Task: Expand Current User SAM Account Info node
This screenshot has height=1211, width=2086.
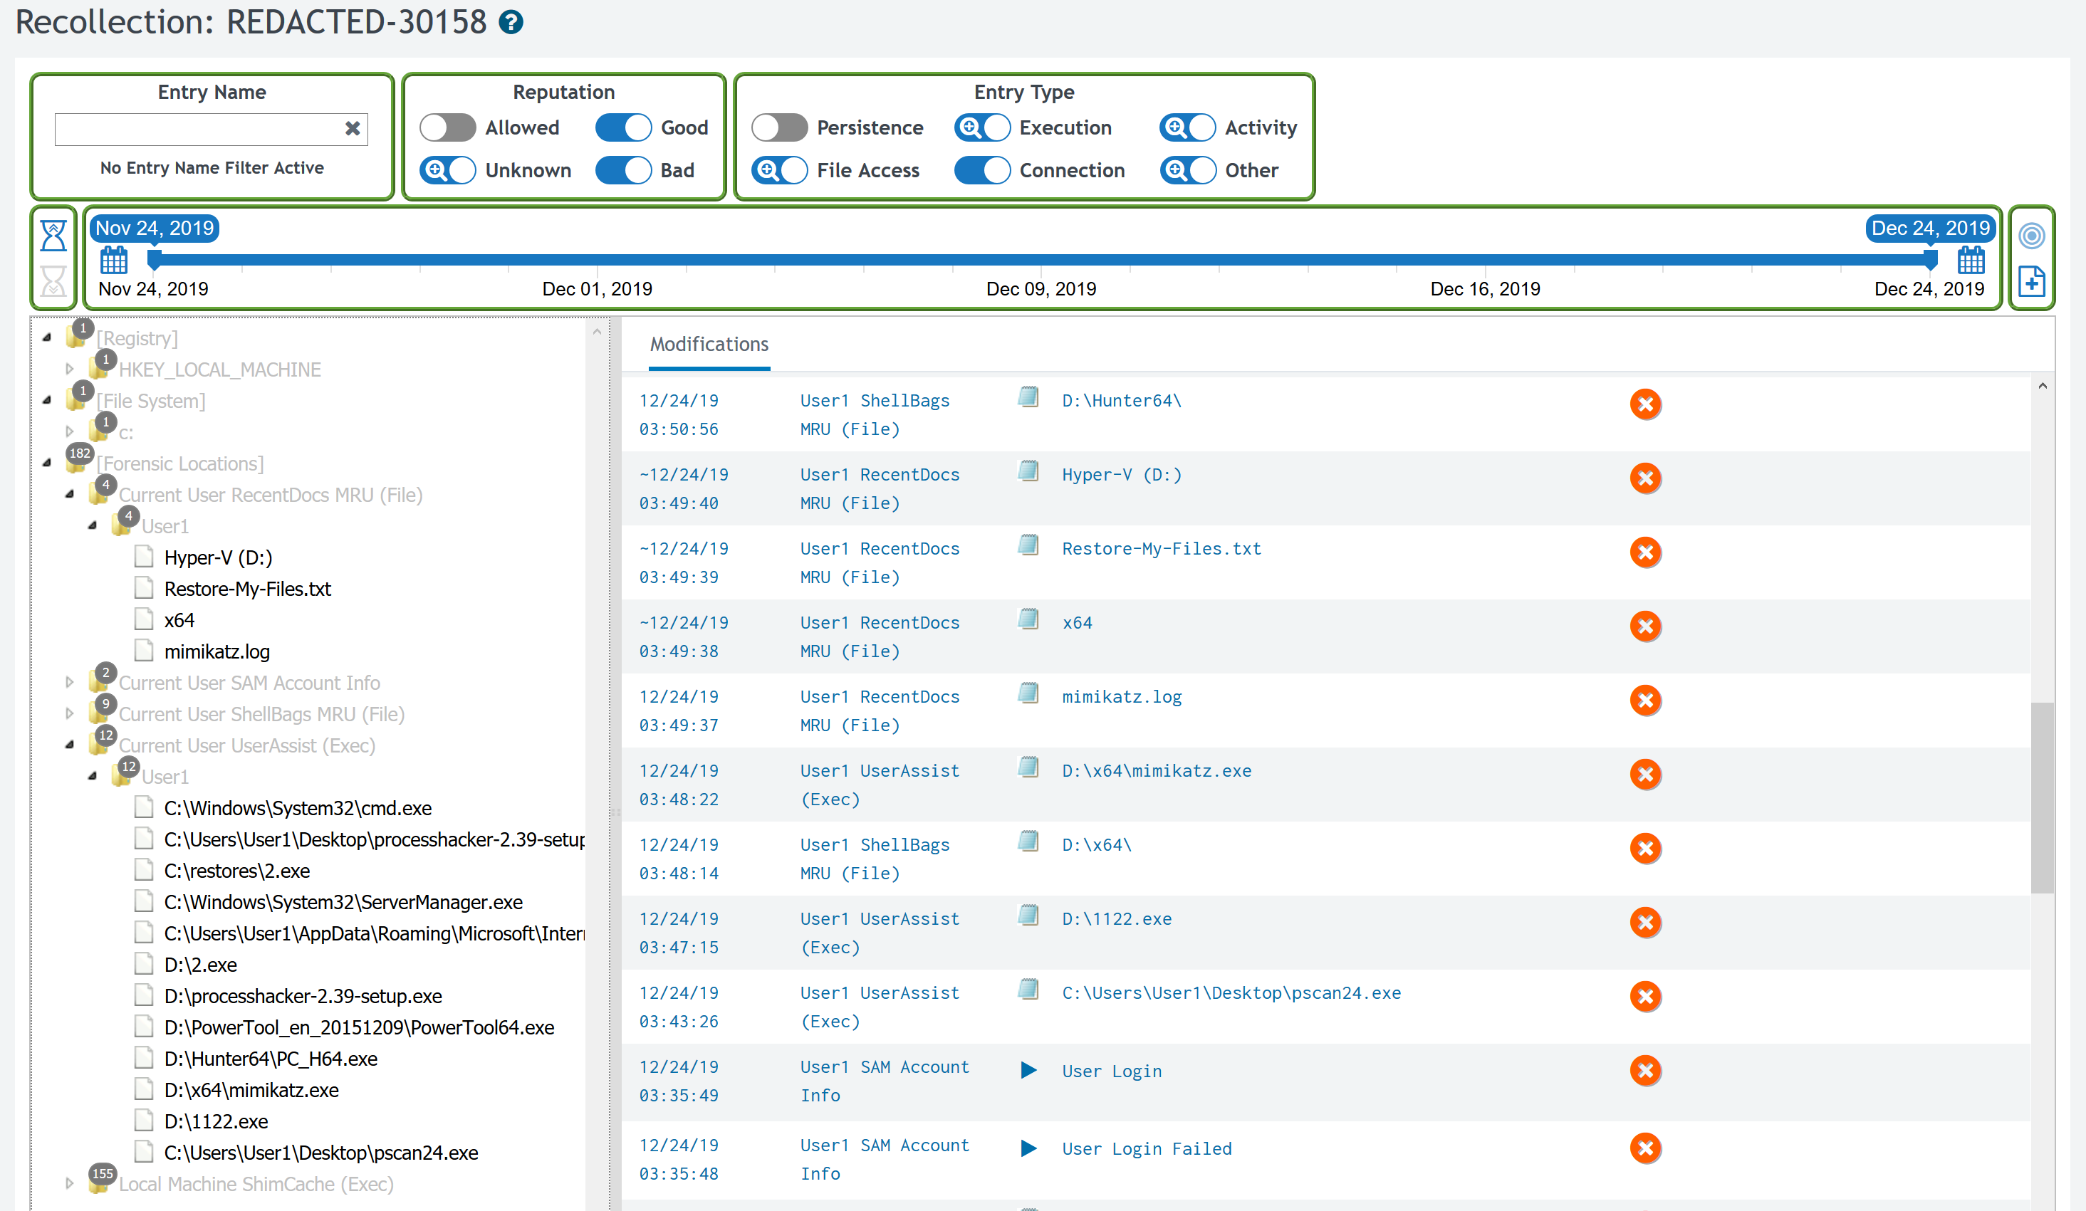Action: 70,683
